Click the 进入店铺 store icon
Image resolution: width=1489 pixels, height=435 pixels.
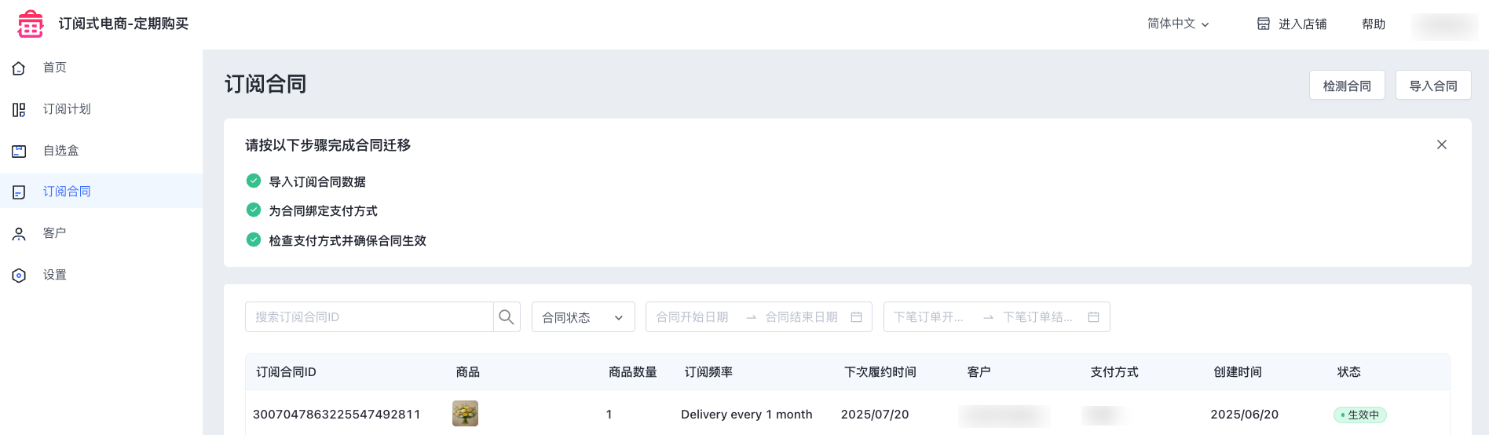[1264, 24]
